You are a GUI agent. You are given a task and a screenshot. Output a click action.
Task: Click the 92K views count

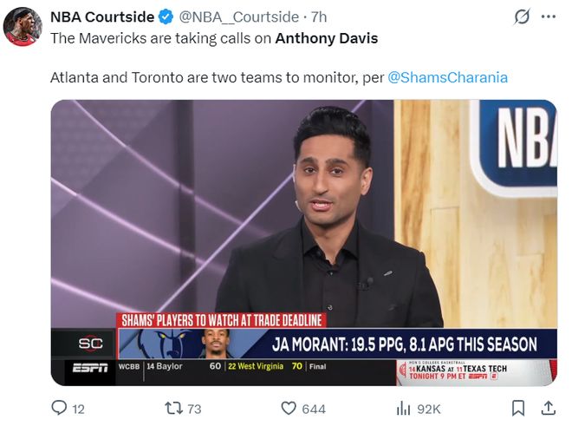click(x=429, y=410)
